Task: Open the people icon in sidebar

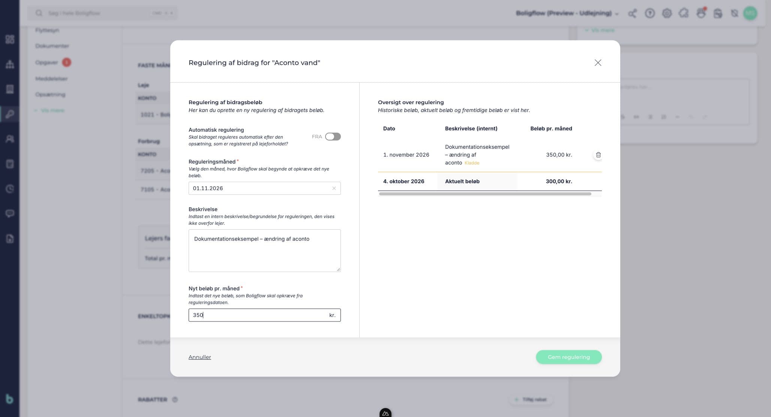Action: [x=10, y=139]
